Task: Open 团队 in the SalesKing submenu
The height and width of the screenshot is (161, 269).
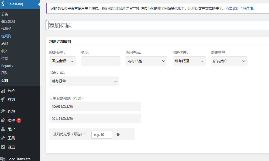Action: (5, 73)
